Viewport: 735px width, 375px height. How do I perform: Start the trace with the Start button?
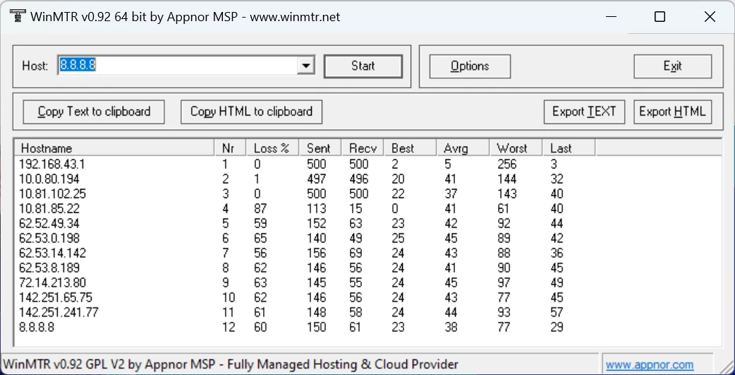tap(363, 66)
